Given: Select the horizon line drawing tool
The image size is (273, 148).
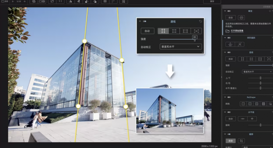Looking at the screenshot, I should [243, 119].
